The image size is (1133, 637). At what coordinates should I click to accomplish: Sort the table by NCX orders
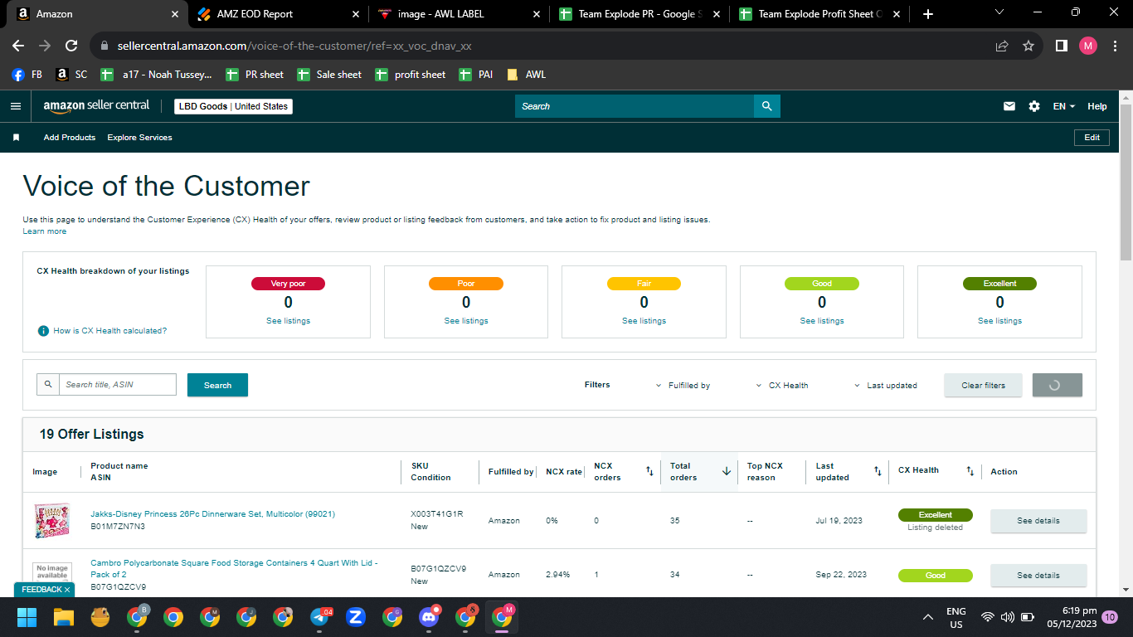tap(650, 471)
